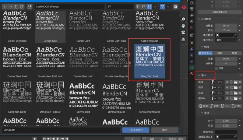Open display settings dropdown arrow

pyautogui.click(x=155, y=7)
